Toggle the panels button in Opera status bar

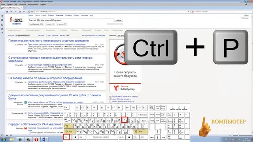2,135
